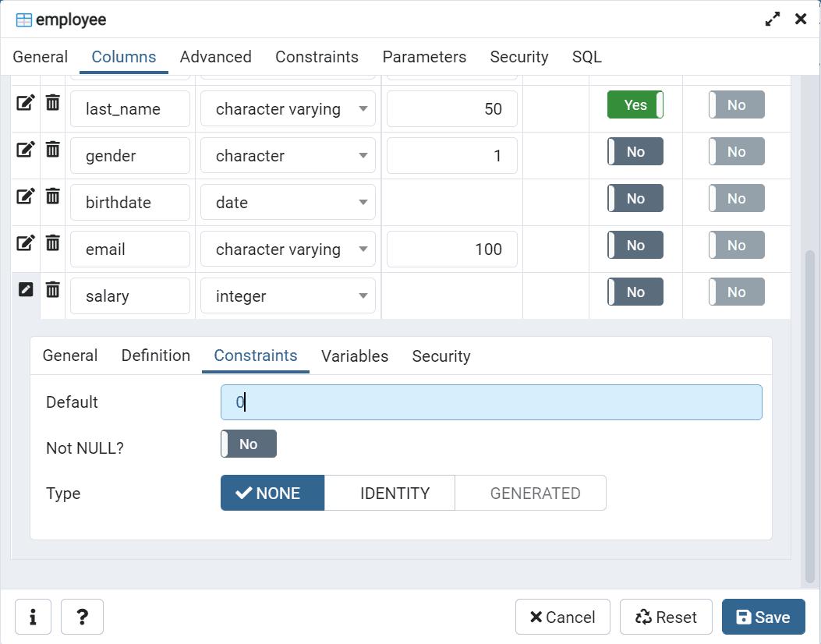The width and height of the screenshot is (821, 644).
Task: Select the IDENTITY type option
Action: pos(395,494)
